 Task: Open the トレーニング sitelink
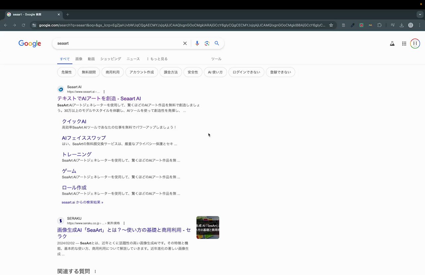point(77,154)
